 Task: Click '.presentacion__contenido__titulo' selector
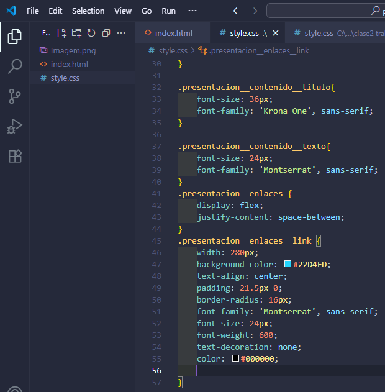click(x=254, y=88)
